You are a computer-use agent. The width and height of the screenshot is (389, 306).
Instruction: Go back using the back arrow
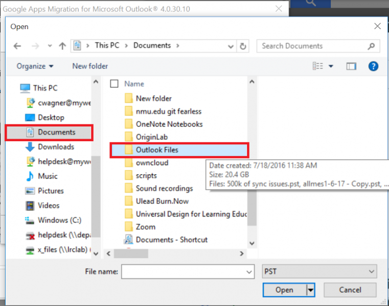[17, 46]
